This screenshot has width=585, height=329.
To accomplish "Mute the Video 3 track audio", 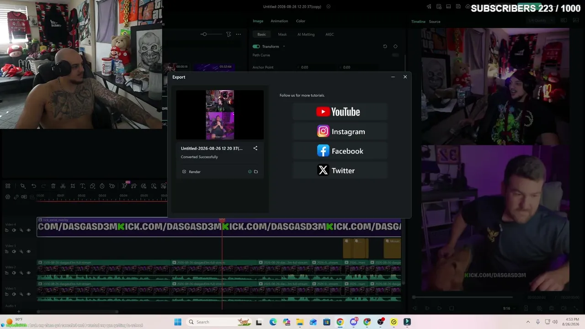I will (x=14, y=251).
